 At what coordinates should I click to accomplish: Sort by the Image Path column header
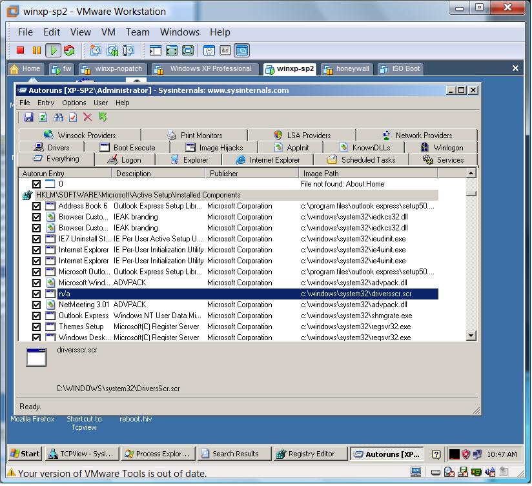coord(368,174)
